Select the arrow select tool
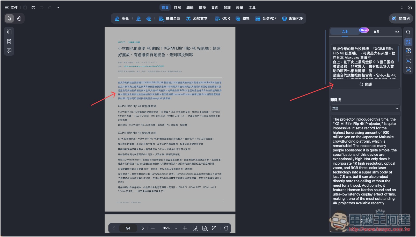The width and height of the screenshot is (416, 237). [x=9, y=18]
